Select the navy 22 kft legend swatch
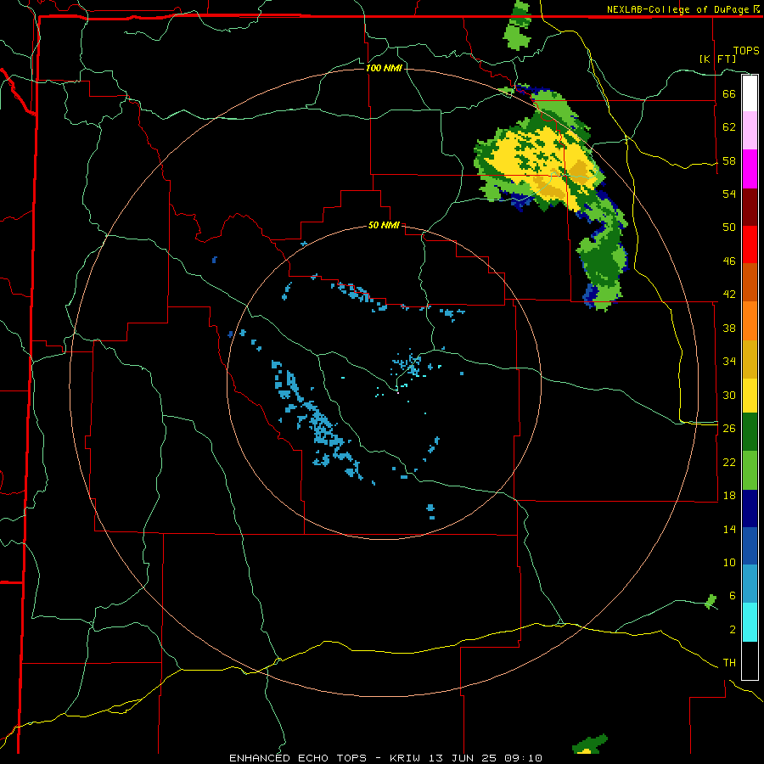Viewport: 764px width, 764px height. [x=750, y=508]
